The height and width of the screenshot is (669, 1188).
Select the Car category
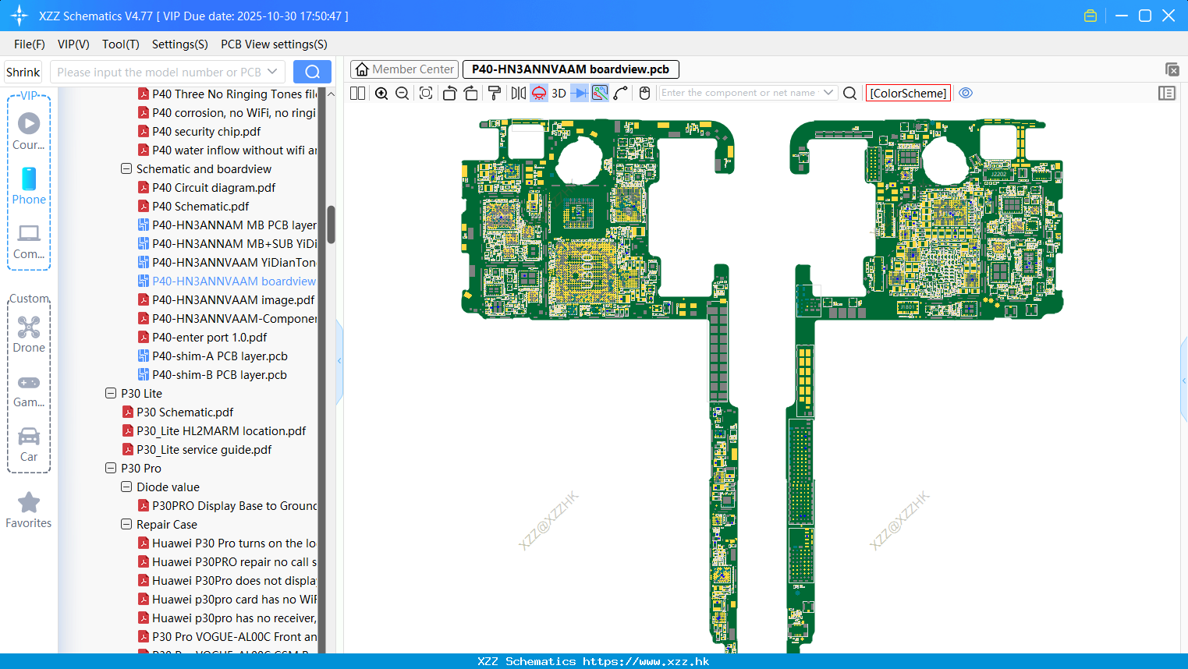[29, 444]
